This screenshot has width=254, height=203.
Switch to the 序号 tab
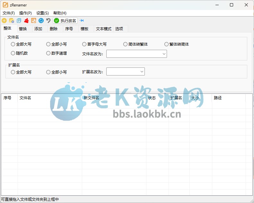[x=71, y=29]
